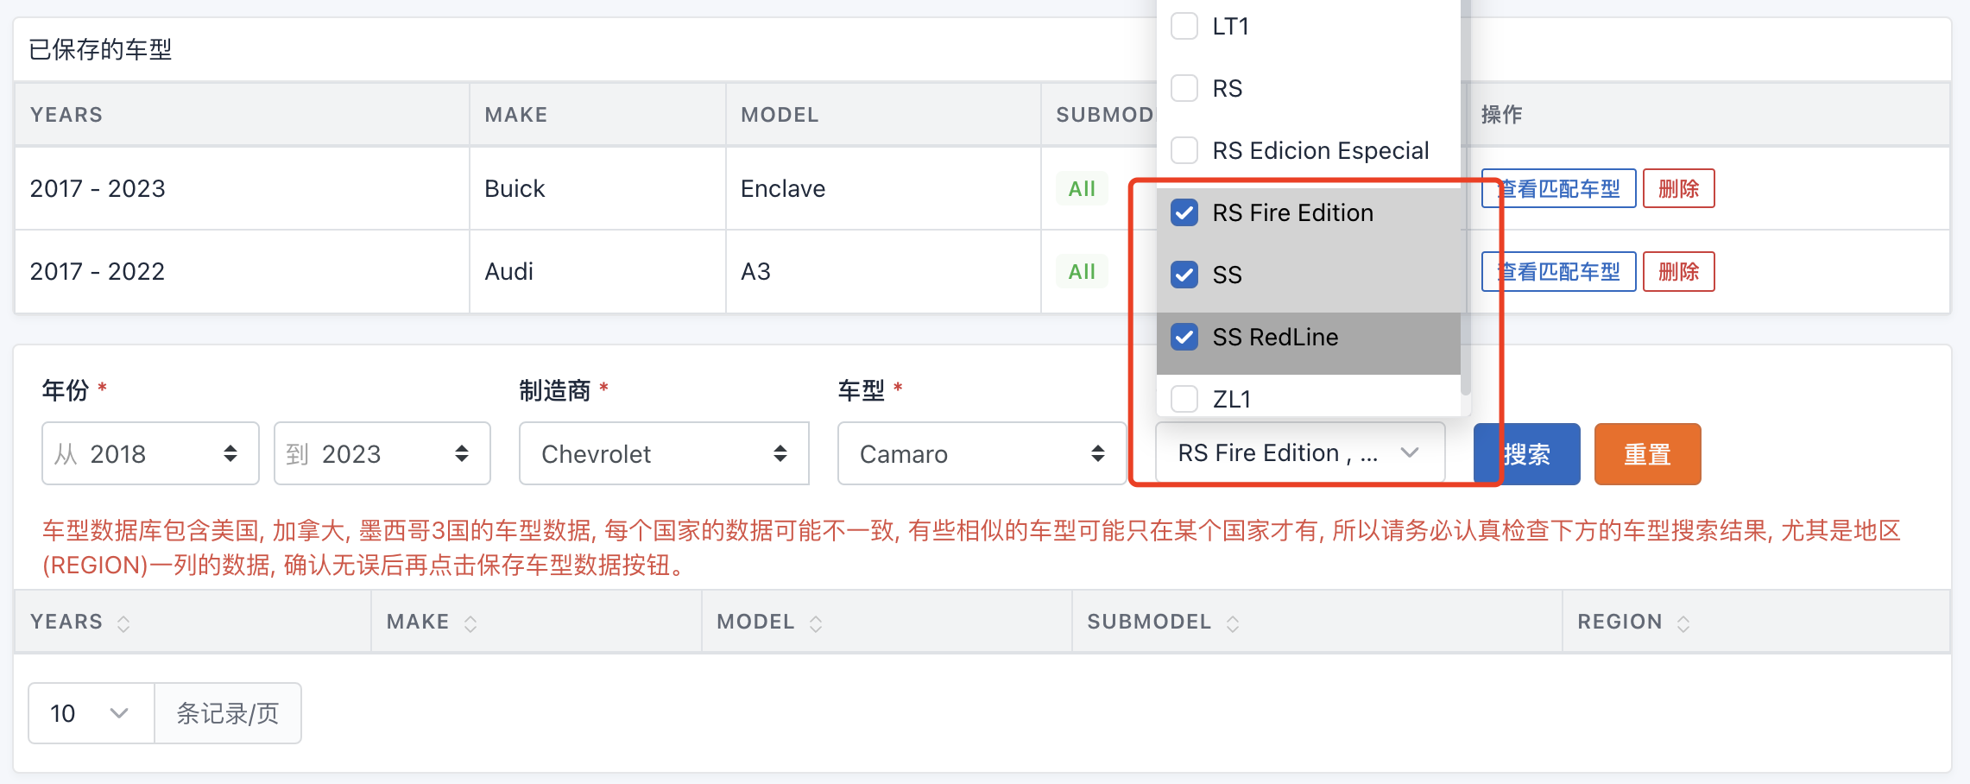
Task: Click the submodel dropdown chevron arrow
Action: pyautogui.click(x=1410, y=453)
